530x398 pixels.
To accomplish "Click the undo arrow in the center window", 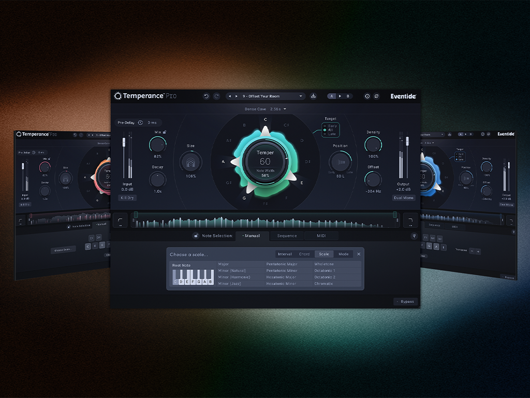I will [206, 96].
